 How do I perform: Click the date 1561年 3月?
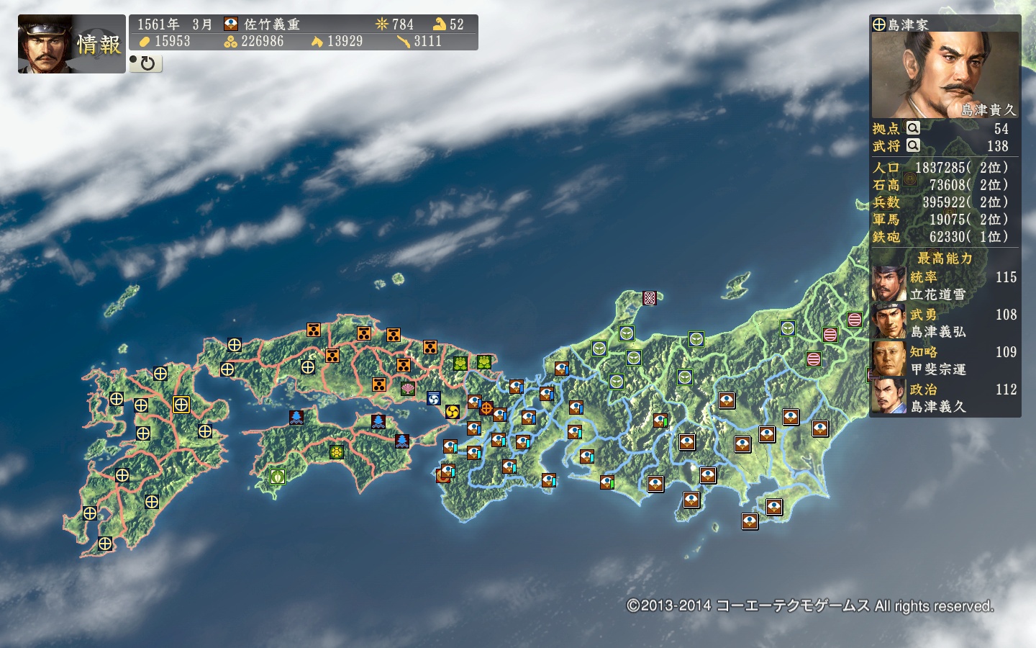[175, 24]
